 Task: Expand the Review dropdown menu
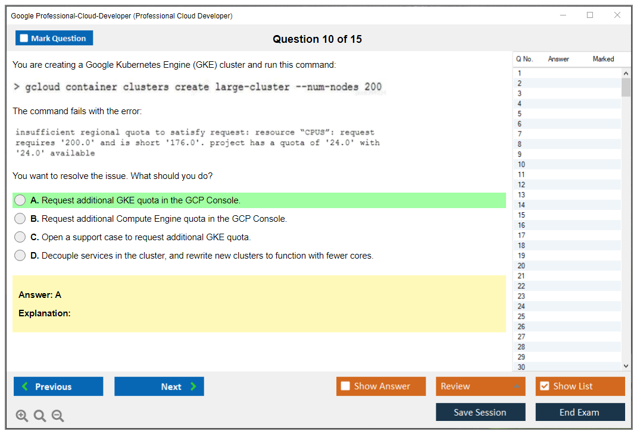(517, 386)
